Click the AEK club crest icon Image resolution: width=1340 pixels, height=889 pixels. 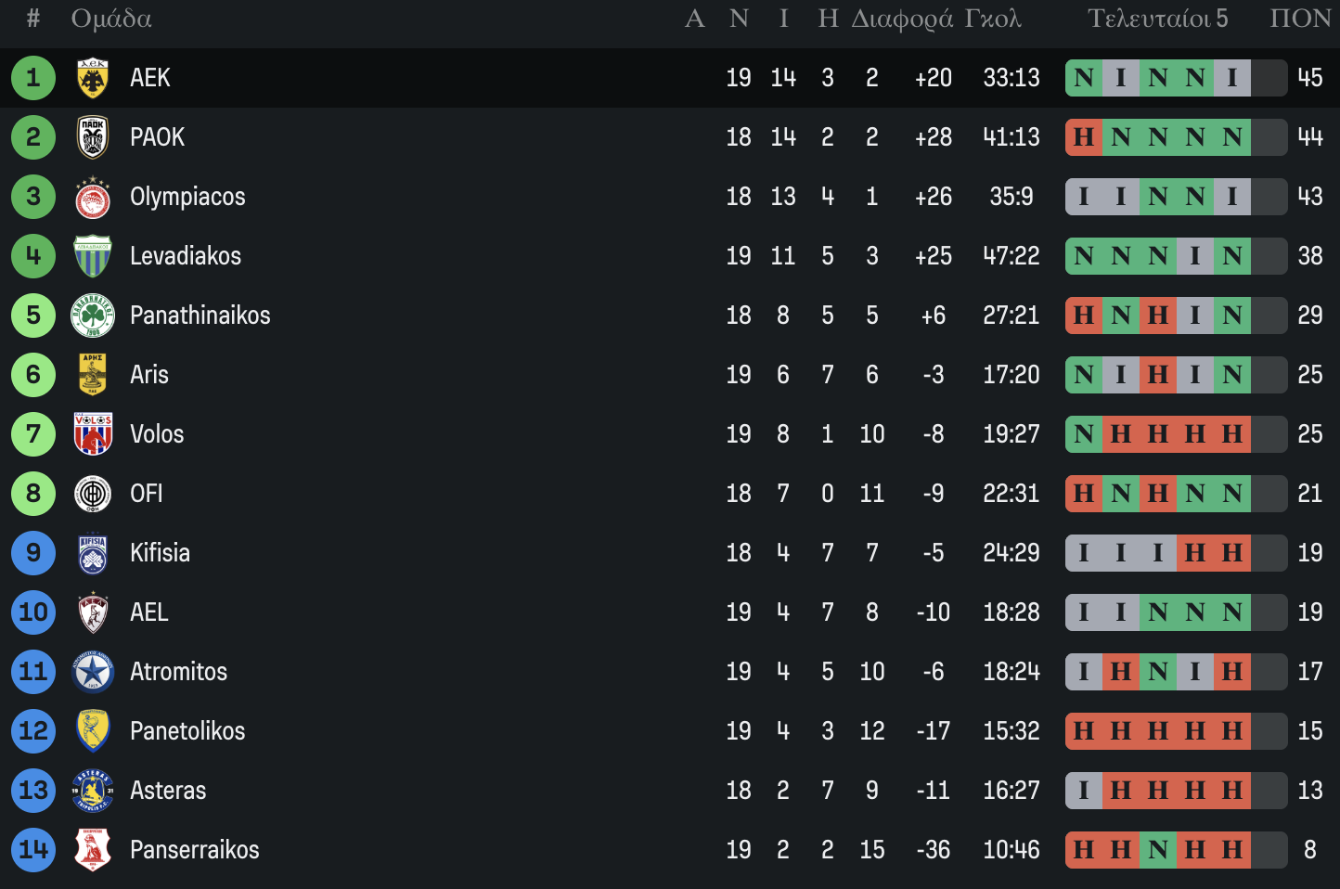coord(92,78)
